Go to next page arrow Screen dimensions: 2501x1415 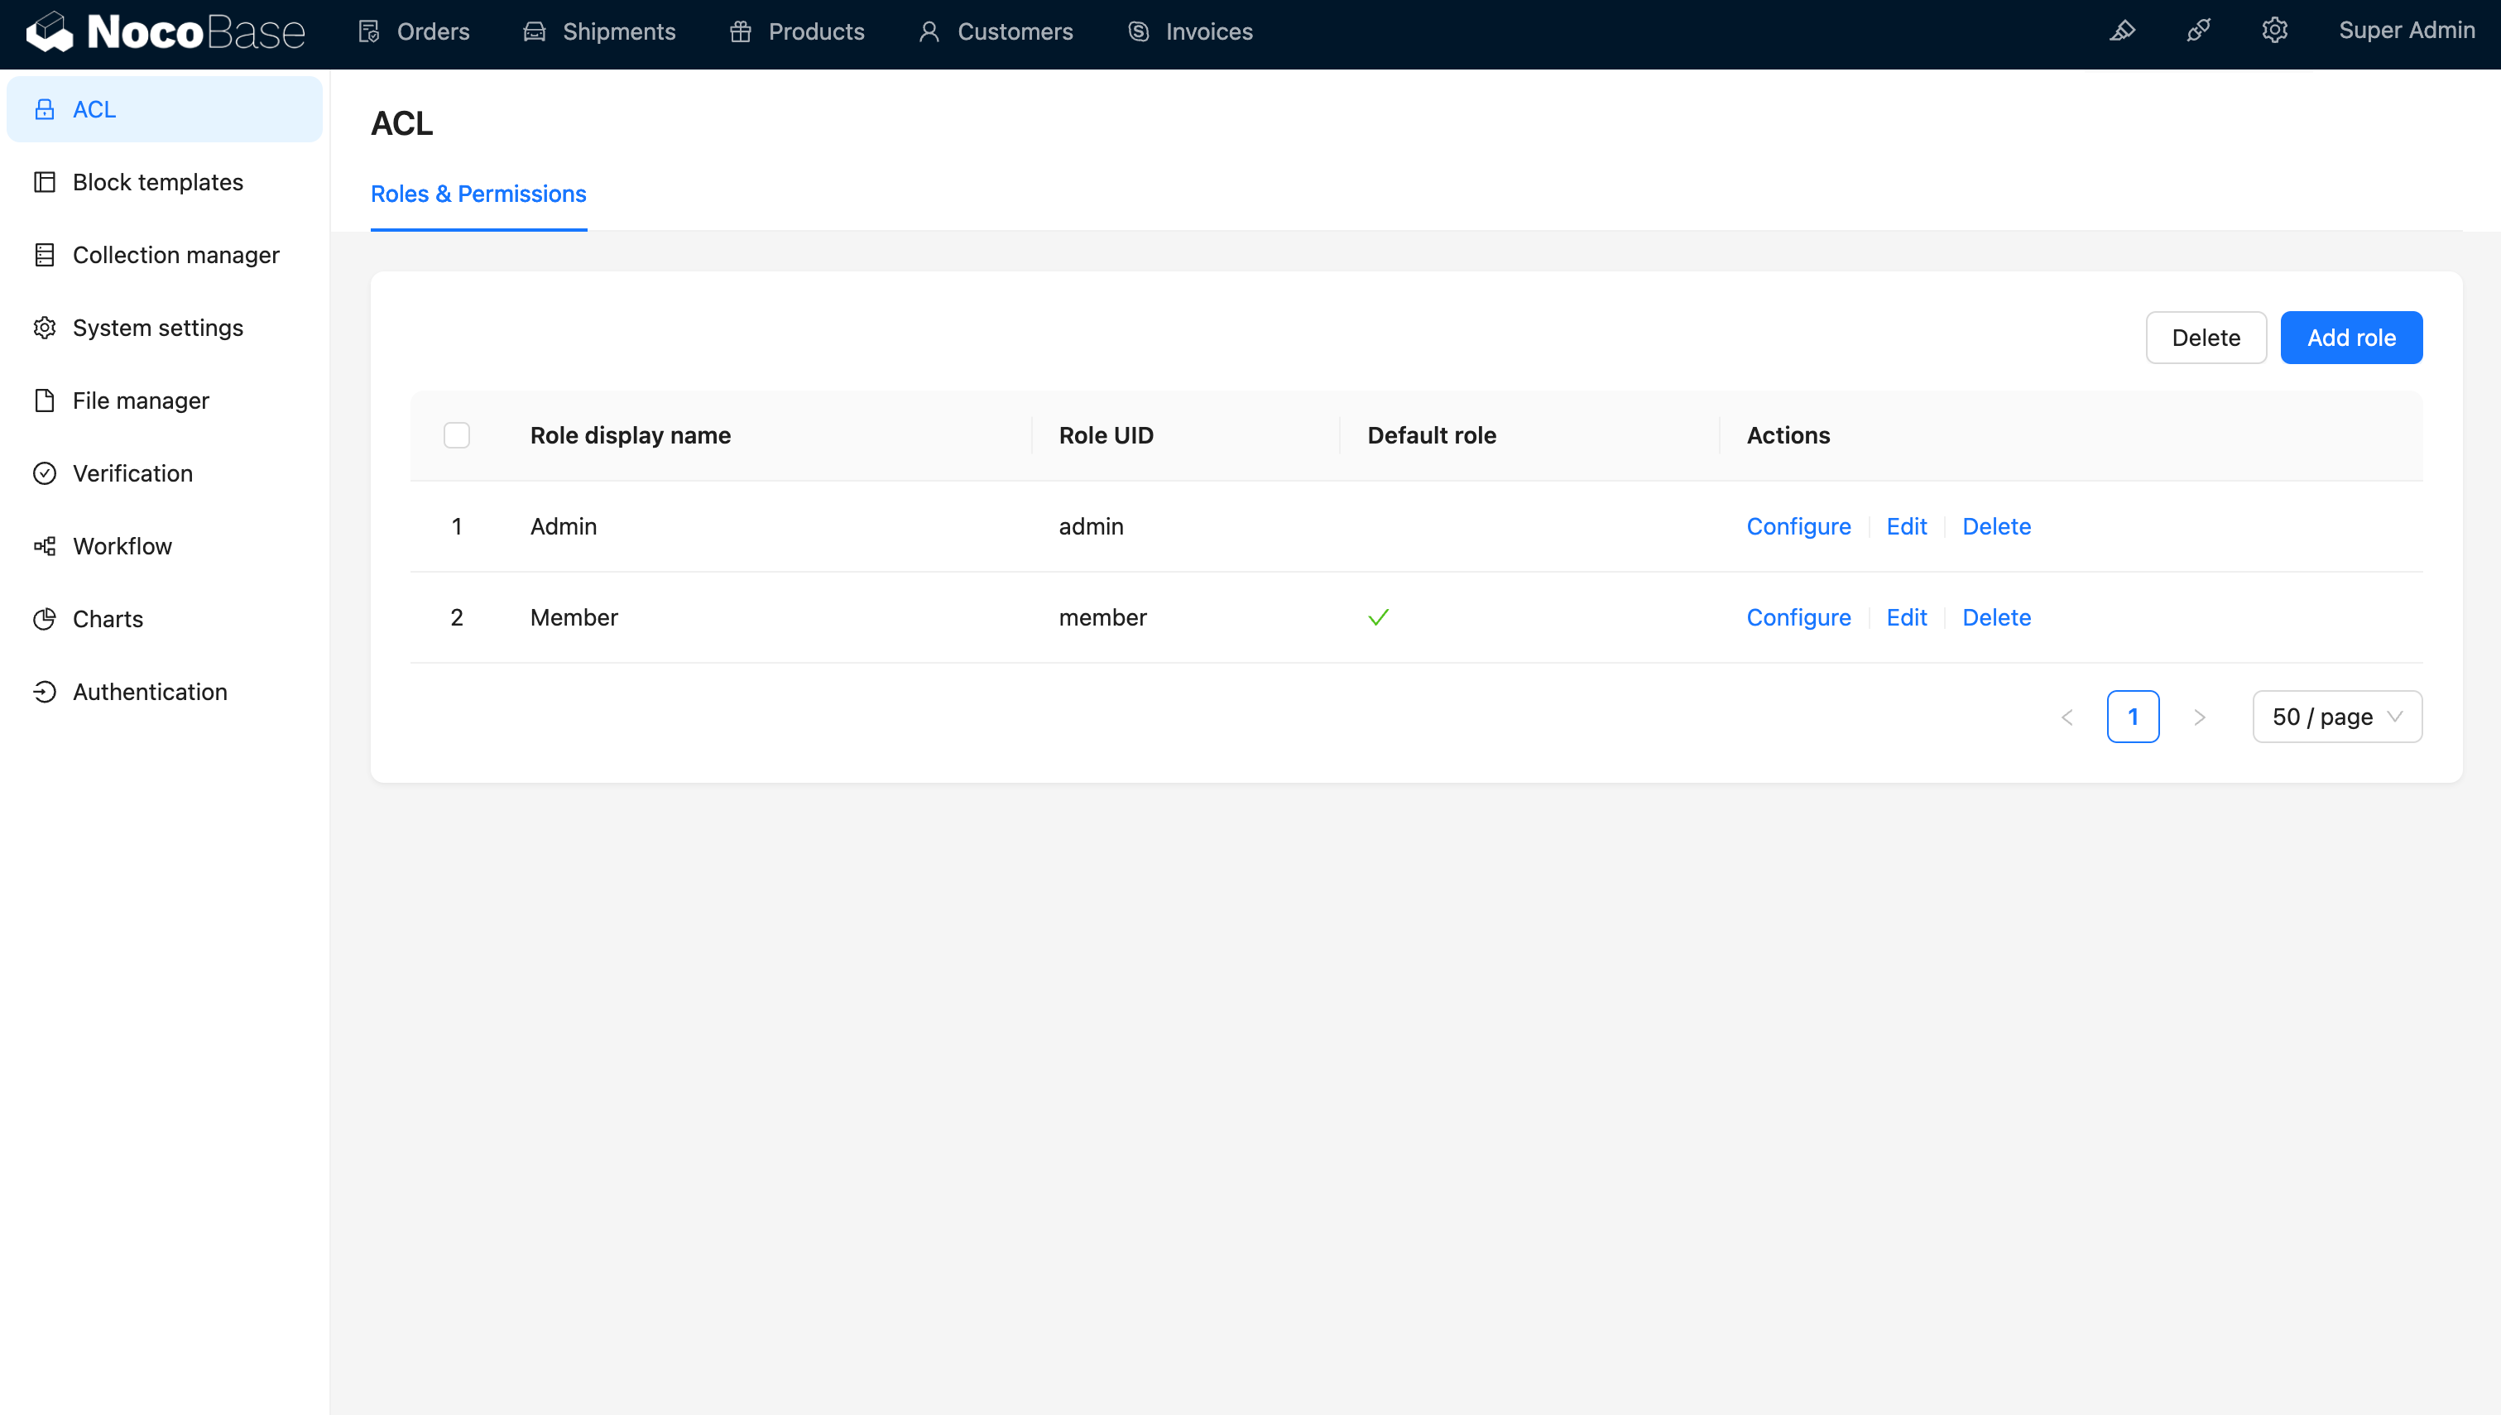[x=2199, y=717]
